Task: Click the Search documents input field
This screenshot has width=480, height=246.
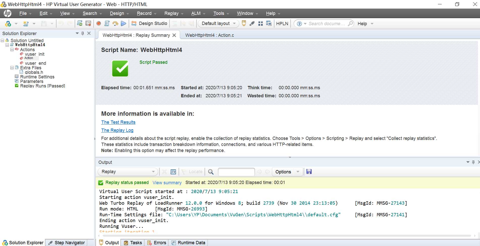Action: click(327, 23)
